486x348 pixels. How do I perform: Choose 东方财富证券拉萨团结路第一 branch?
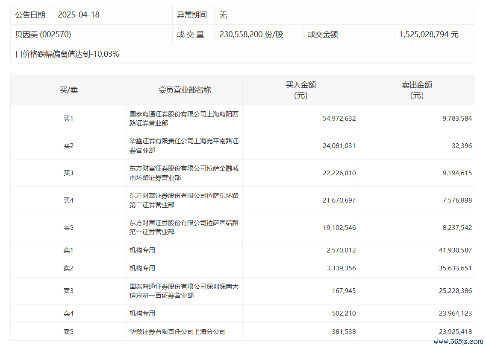point(184,228)
